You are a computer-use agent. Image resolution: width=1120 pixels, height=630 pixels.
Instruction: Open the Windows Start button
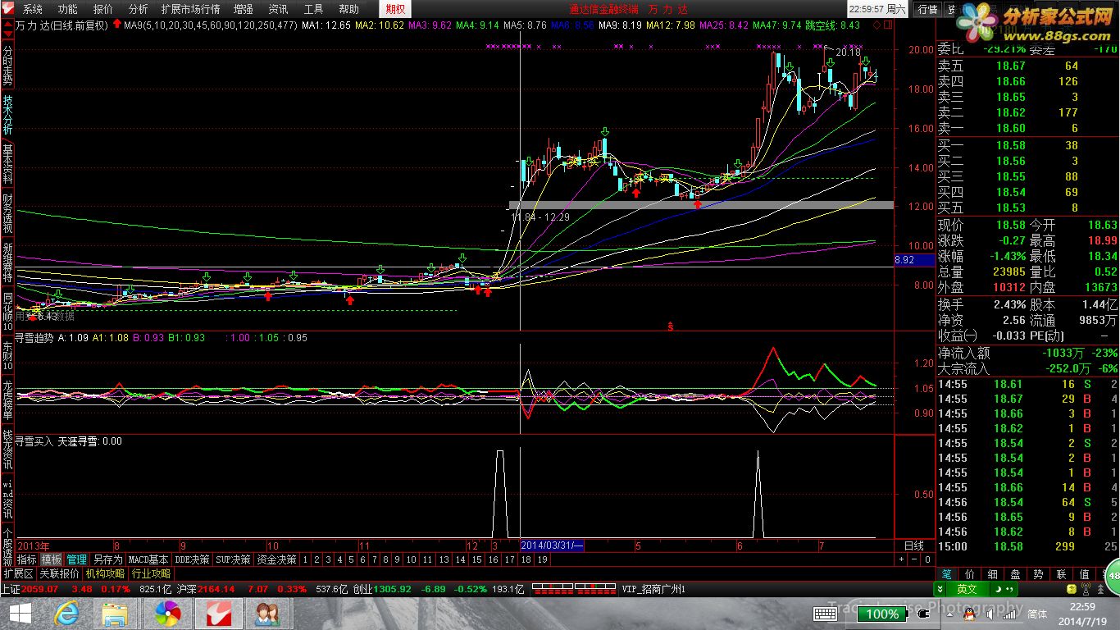[x=20, y=614]
